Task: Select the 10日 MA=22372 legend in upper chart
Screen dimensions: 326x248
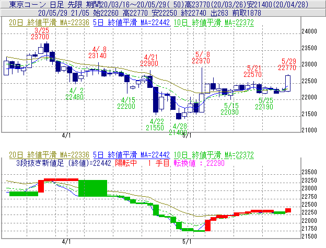Action: [x=214, y=22]
